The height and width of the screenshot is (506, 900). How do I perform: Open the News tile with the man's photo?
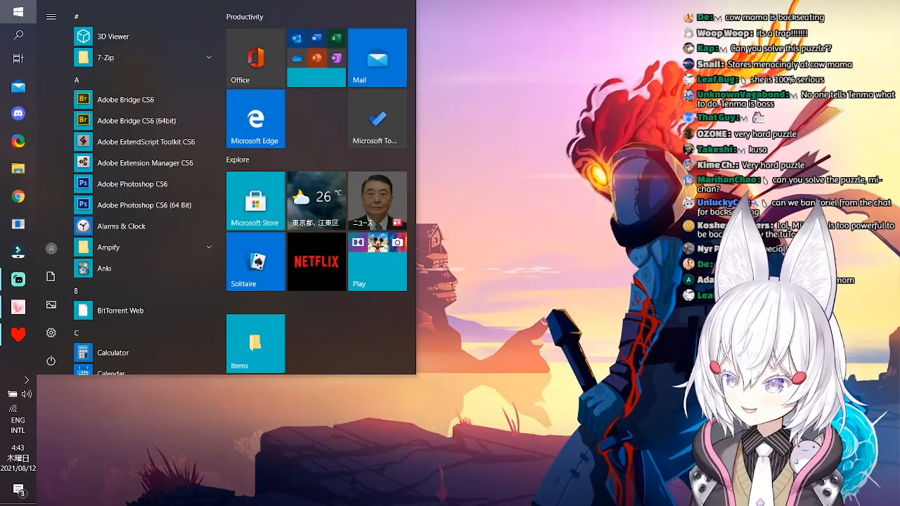coord(378,201)
